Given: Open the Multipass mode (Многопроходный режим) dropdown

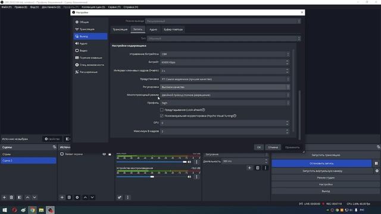Looking at the screenshot, I should 225,95.
